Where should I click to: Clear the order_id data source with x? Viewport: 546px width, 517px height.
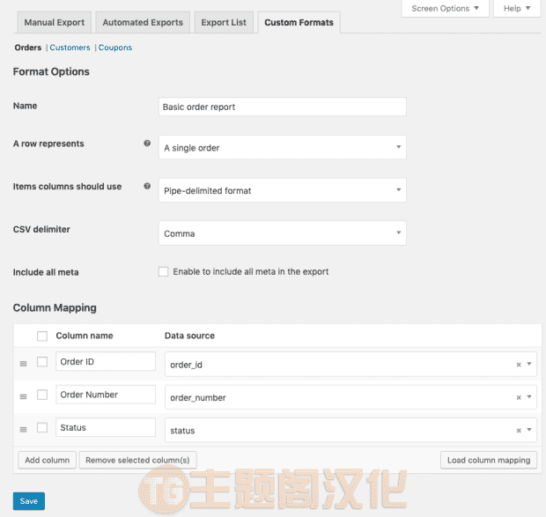519,365
